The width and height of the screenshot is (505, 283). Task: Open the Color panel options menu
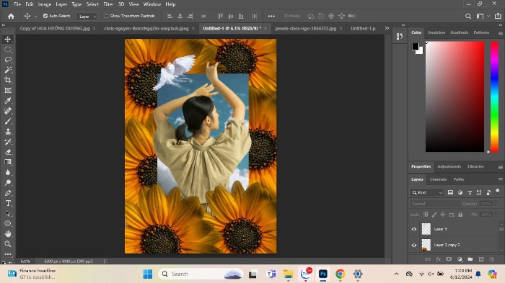[x=501, y=33]
